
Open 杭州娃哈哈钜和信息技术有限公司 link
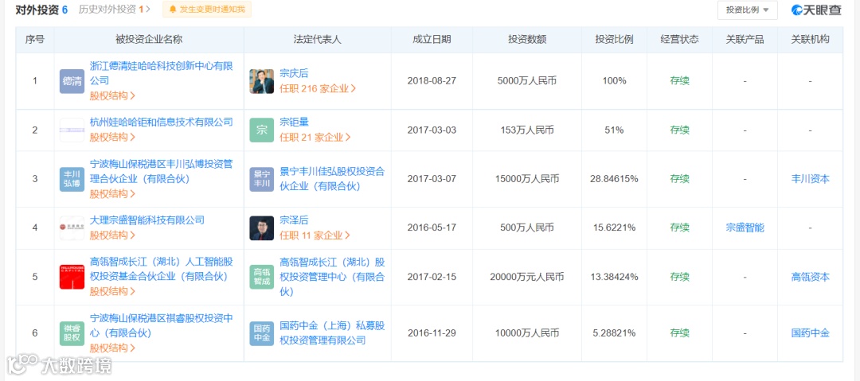161,122
